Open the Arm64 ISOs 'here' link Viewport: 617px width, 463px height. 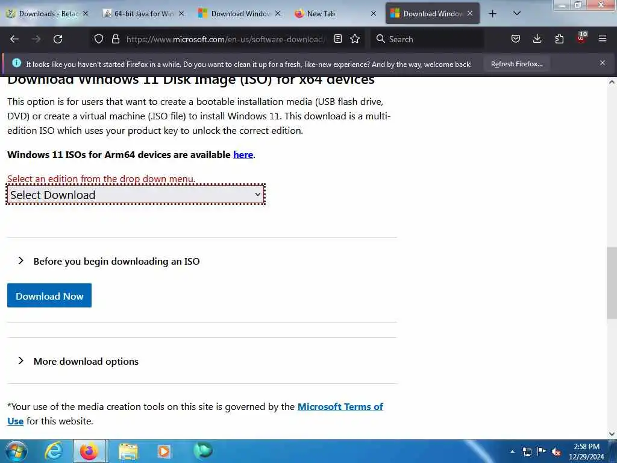[243, 155]
